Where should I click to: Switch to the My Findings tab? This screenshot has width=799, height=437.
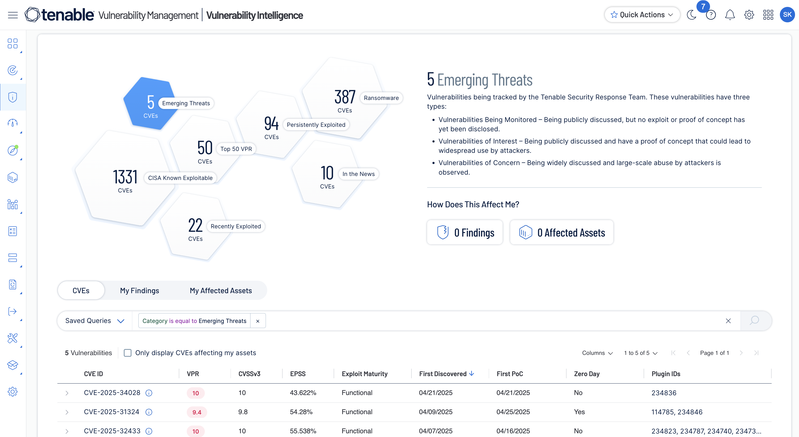click(x=139, y=291)
